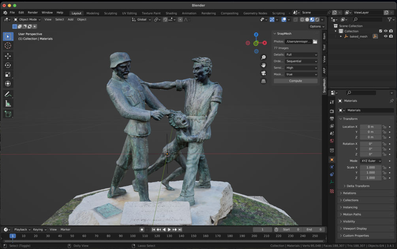Click frame 100 on the timeline
This screenshot has width=397, height=249.
pos(133,236)
